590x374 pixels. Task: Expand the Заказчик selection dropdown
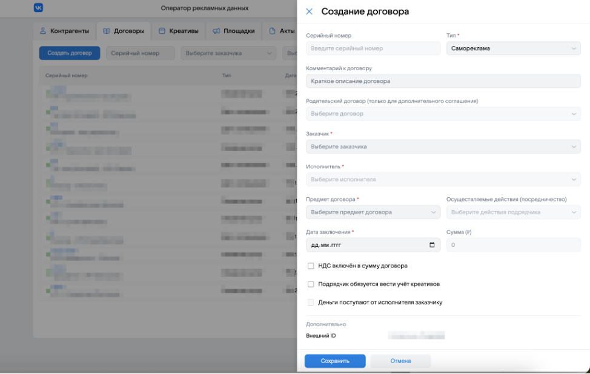coord(443,146)
